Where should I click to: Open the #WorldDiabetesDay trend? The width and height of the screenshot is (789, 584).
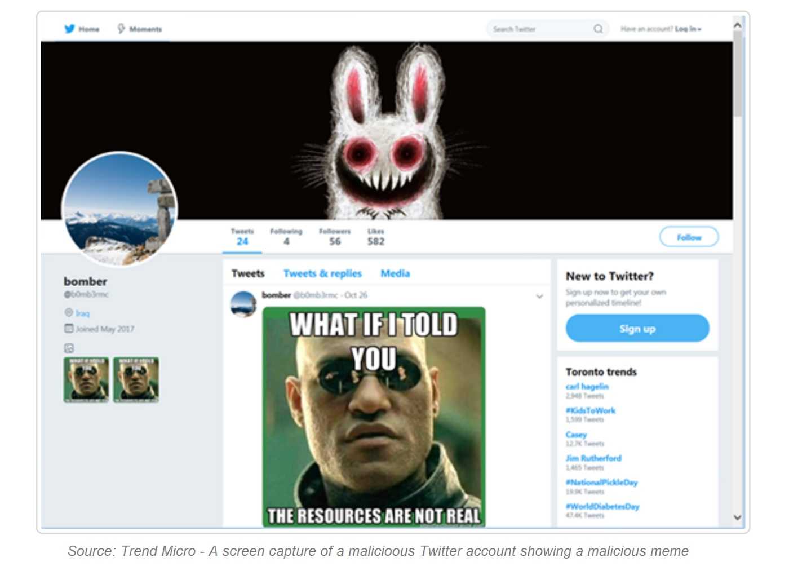click(x=602, y=506)
